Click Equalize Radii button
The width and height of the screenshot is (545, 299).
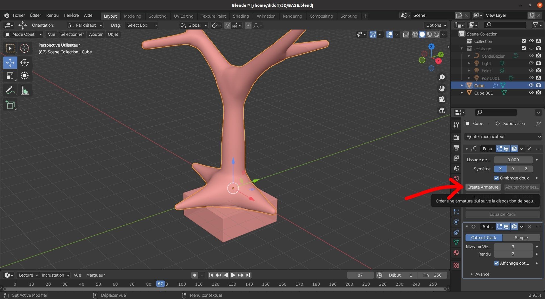(x=502, y=214)
